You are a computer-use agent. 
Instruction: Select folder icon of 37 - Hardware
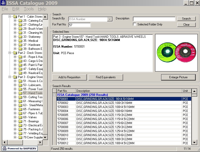(20, 45)
